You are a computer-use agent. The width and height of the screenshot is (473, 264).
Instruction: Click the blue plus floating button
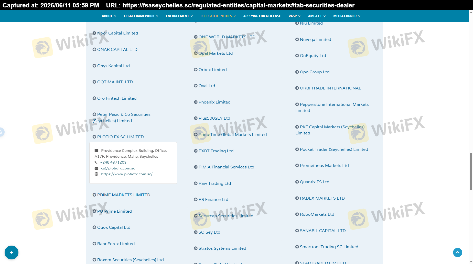(12, 252)
